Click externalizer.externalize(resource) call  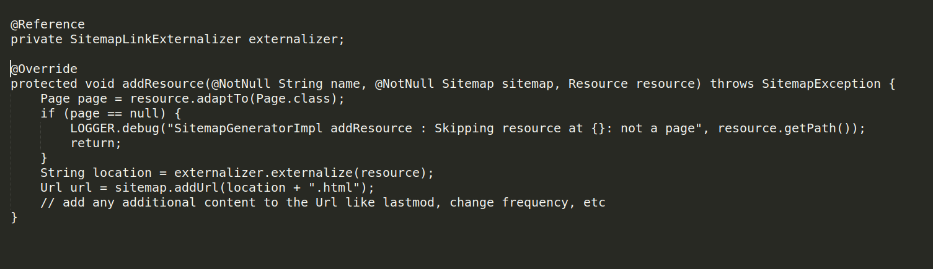(301, 173)
